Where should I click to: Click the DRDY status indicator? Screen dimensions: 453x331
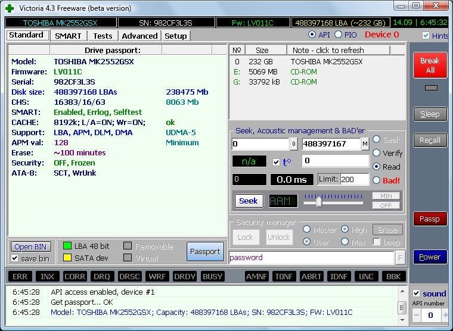(185, 276)
